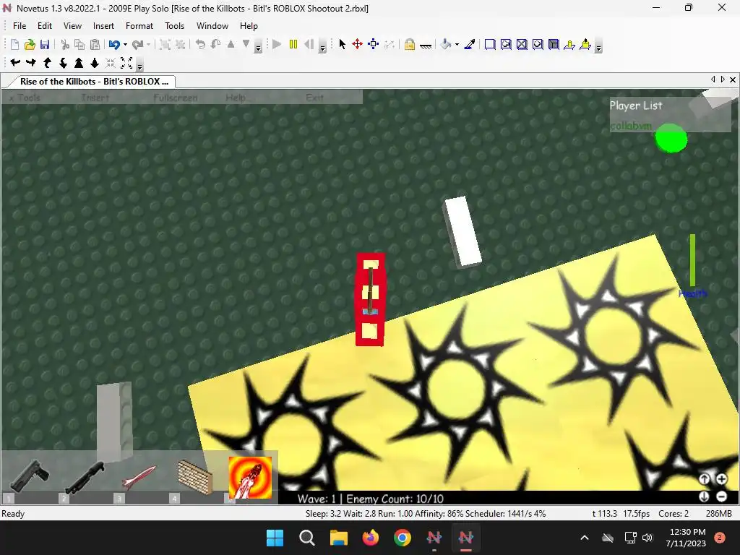Click the blue Undo arrow
This screenshot has width=740, height=555.
point(113,45)
